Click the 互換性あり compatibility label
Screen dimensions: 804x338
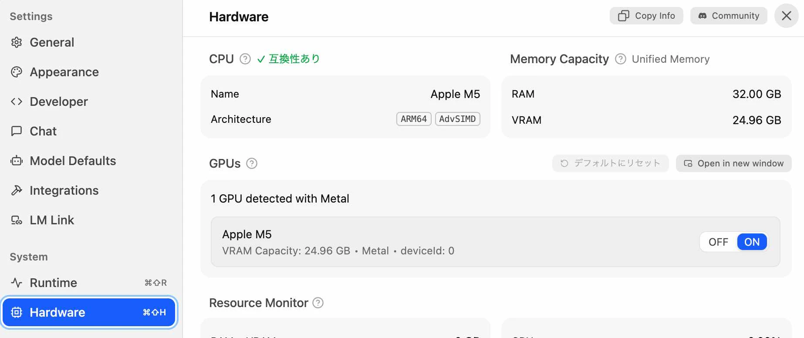(x=294, y=59)
